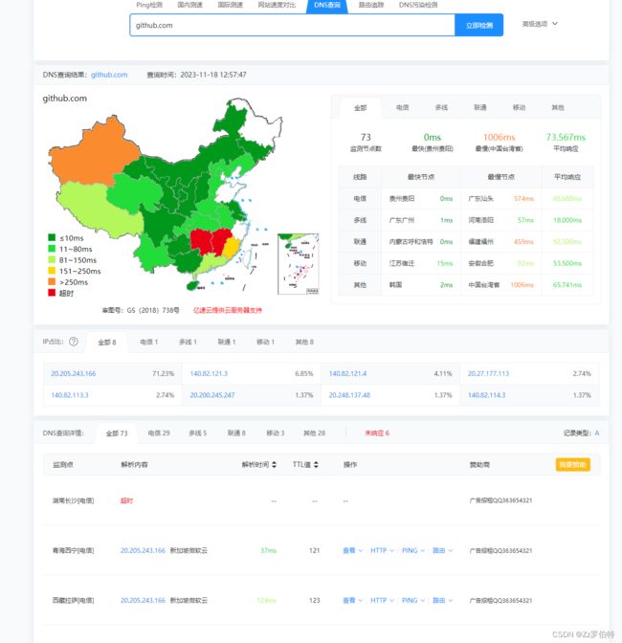This screenshot has height=643, width=622.
Task: Open 路由 dropdown in 西藏拉萨 row
Action: pos(442,600)
